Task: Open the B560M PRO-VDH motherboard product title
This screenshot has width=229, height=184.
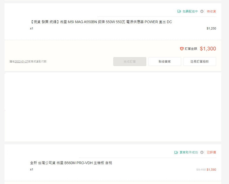Action: point(71,163)
